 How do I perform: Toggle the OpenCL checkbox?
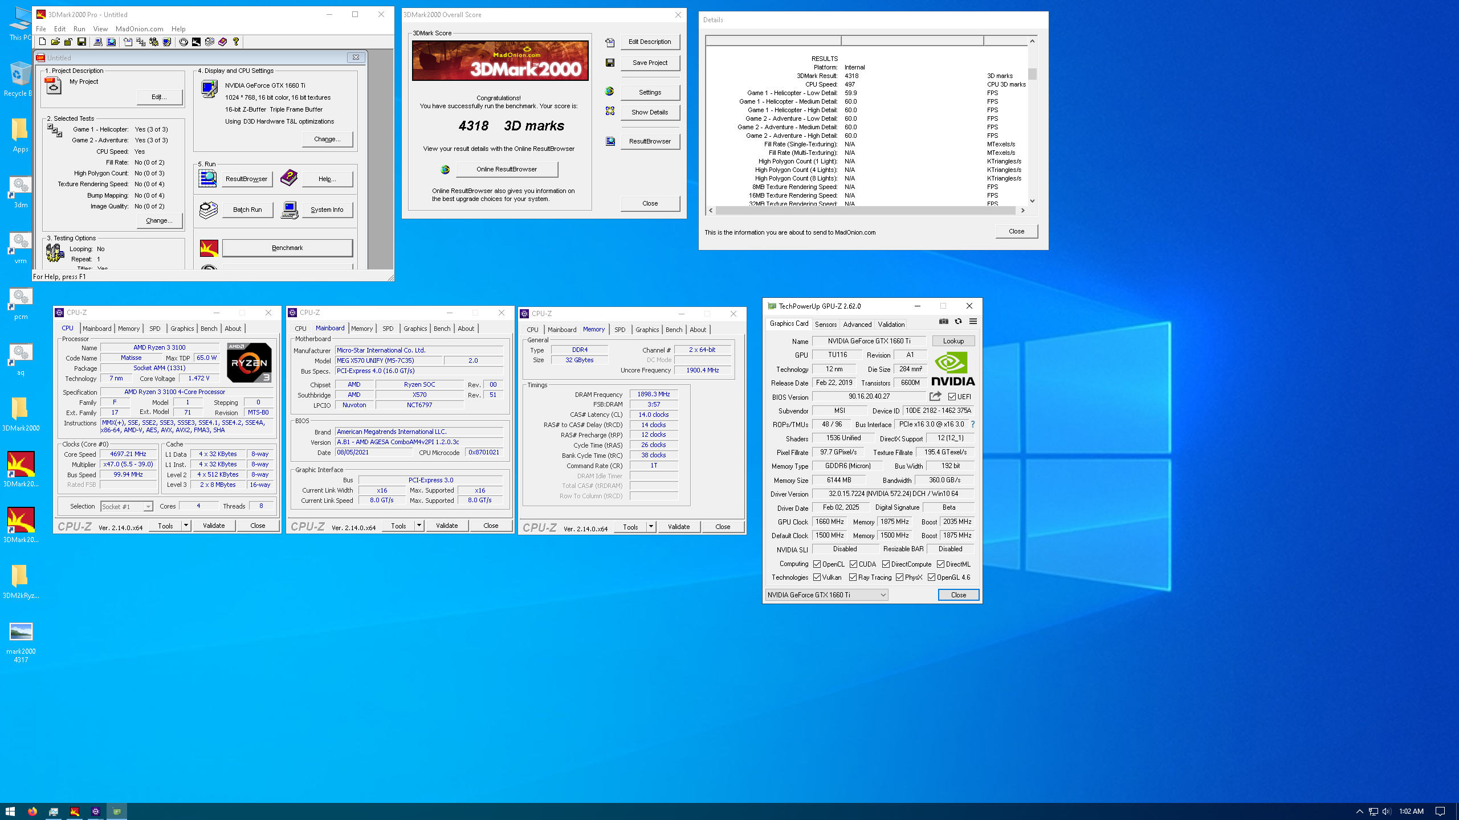(817, 564)
